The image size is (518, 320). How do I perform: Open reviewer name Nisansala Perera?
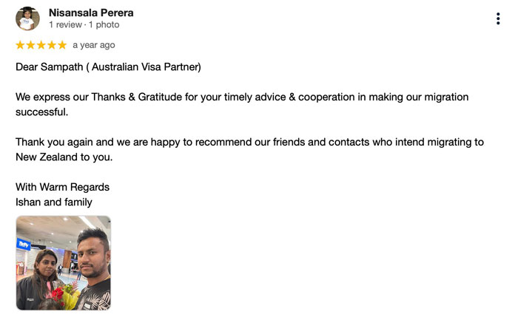click(x=91, y=13)
